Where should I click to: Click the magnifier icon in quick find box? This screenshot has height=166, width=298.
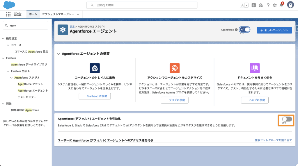pyautogui.click(x=6, y=26)
